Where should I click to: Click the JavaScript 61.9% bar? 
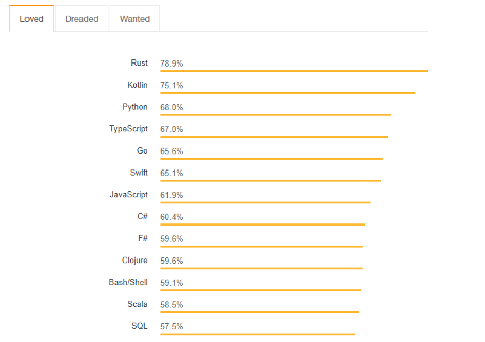pyautogui.click(x=265, y=203)
